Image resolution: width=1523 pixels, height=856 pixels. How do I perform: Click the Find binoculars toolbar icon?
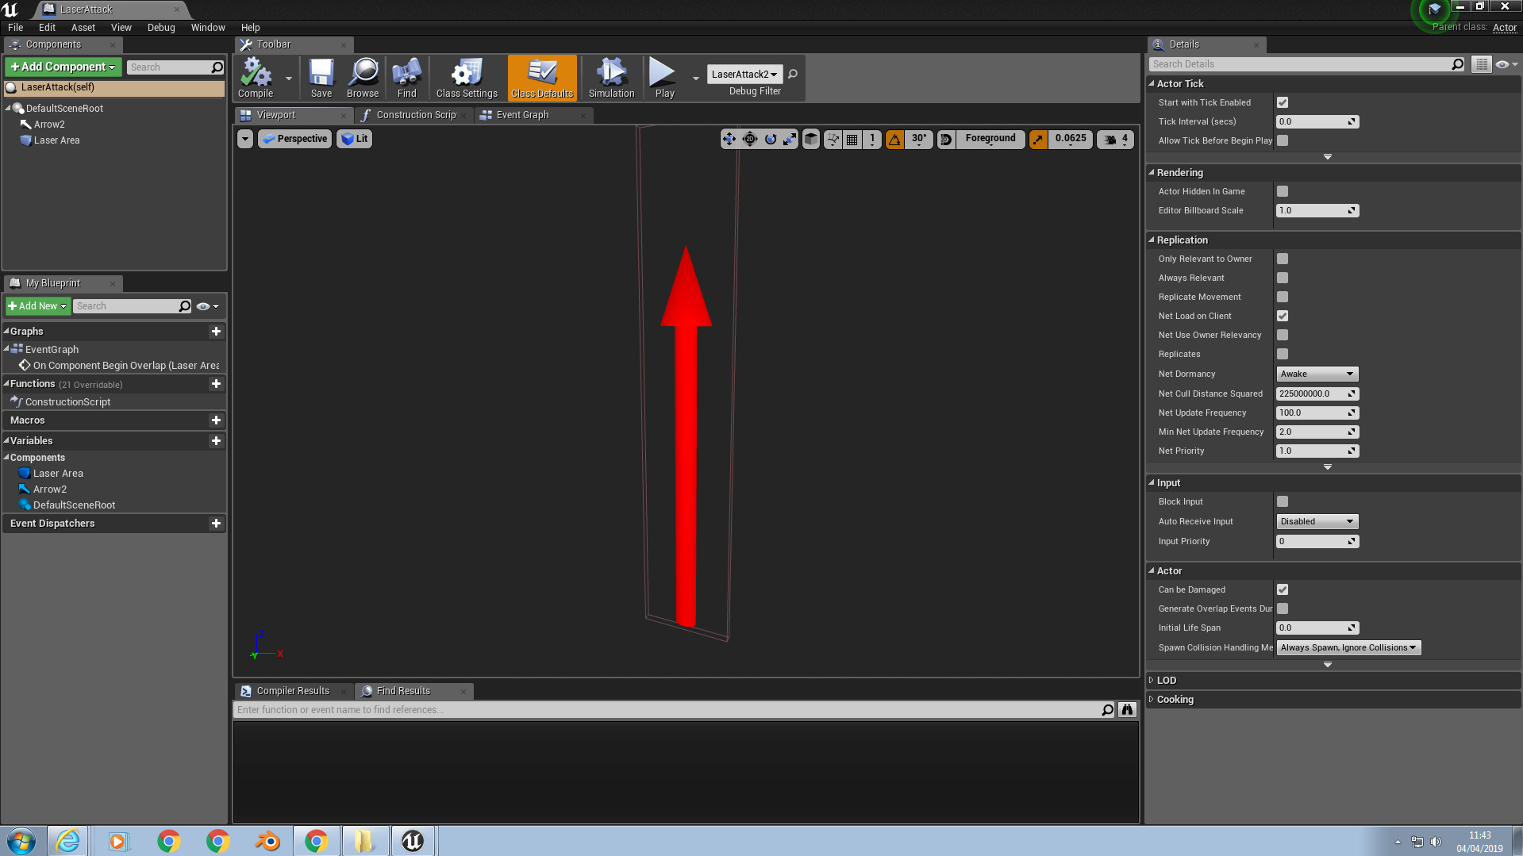point(406,77)
